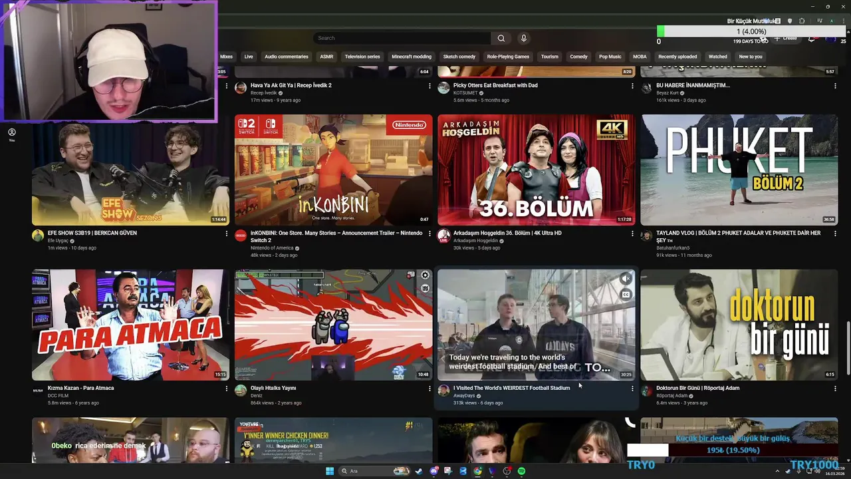Launch Steam from the taskbar
This screenshot has height=479, width=851.
coord(419,471)
